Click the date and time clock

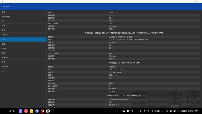(x=190, y=111)
